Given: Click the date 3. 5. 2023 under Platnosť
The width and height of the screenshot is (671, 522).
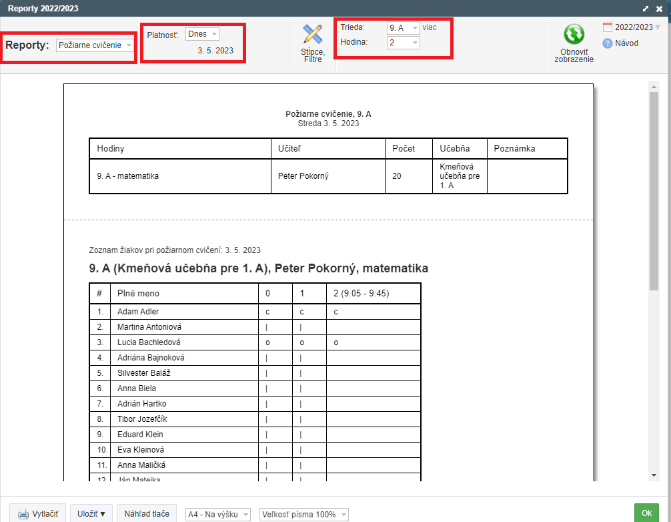Looking at the screenshot, I should [215, 51].
